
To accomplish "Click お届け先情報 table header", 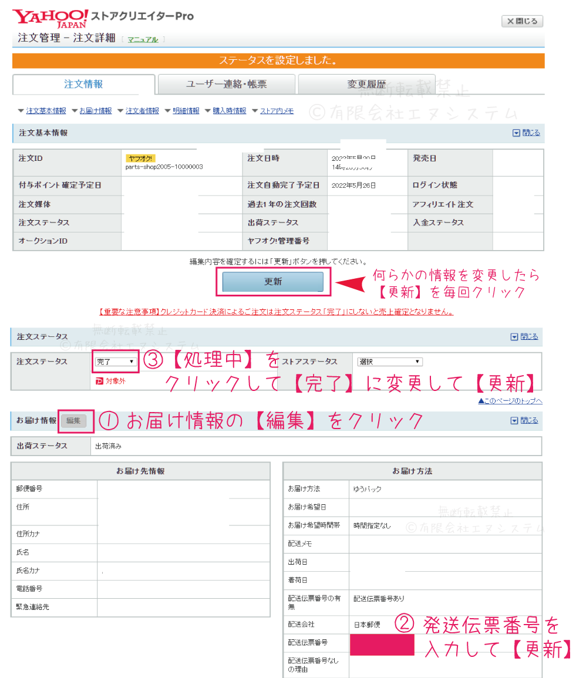I will (x=140, y=471).
